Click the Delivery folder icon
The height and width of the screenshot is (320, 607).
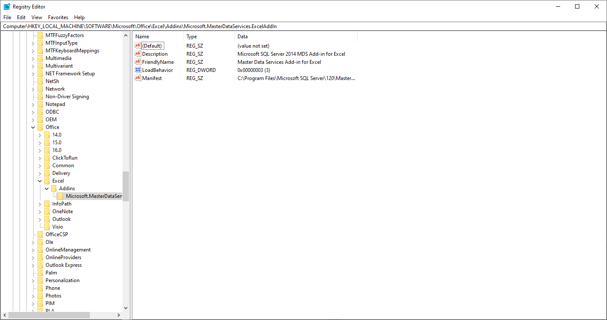(47, 173)
